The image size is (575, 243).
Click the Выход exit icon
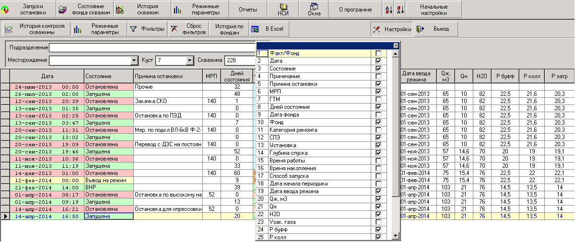(421, 29)
